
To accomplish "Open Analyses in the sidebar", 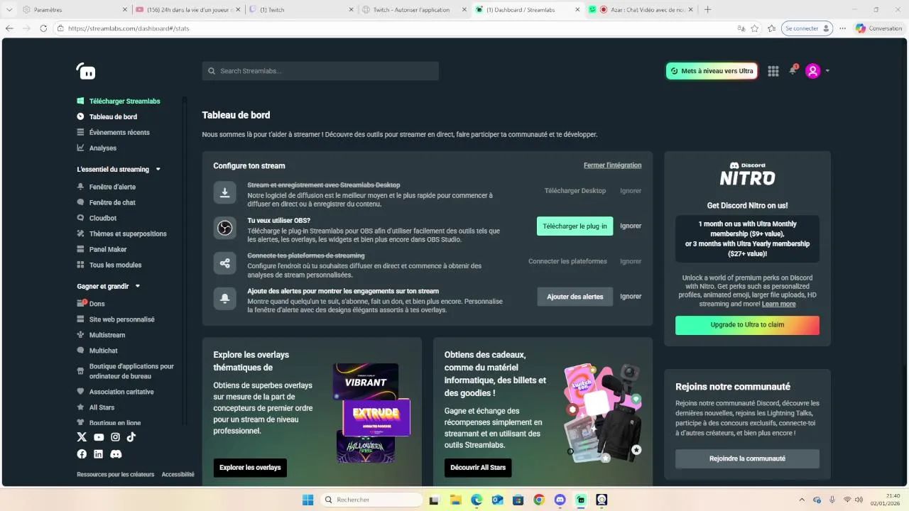I will pos(97,148).
